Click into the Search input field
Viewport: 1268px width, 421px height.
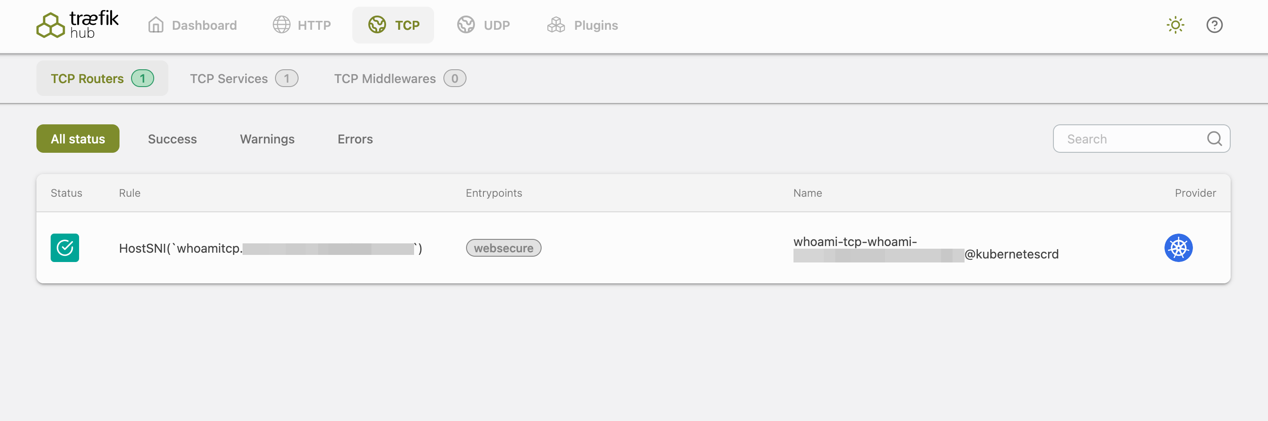(1132, 139)
